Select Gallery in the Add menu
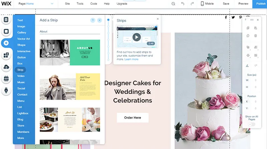This screenshot has height=149, width=267. tap(22, 32)
